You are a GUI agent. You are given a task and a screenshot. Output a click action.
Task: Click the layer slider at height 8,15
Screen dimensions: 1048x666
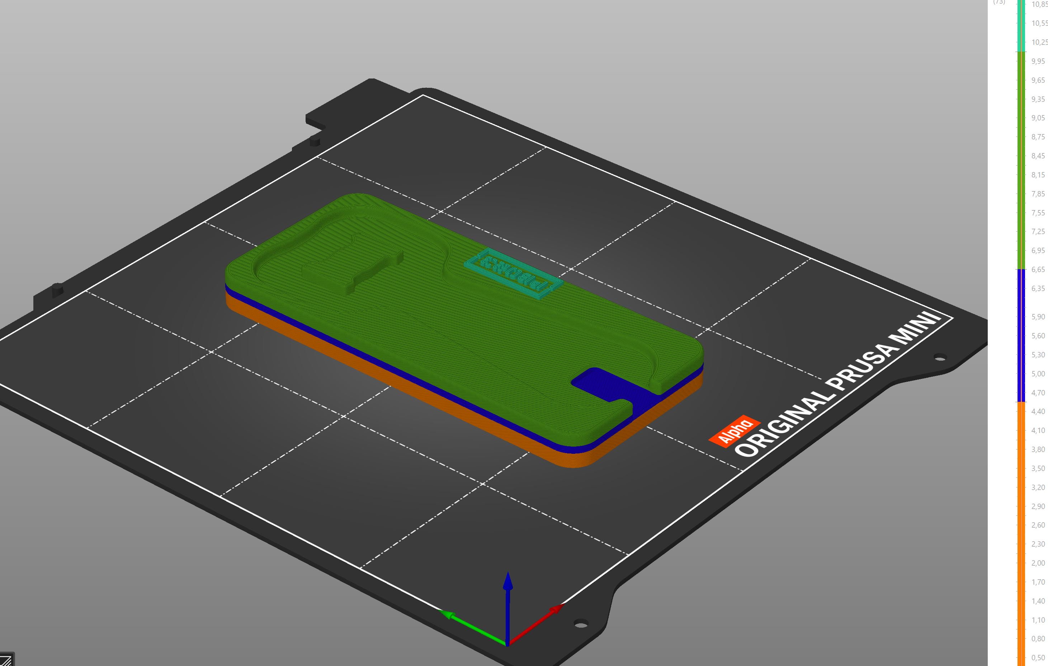(x=1021, y=175)
